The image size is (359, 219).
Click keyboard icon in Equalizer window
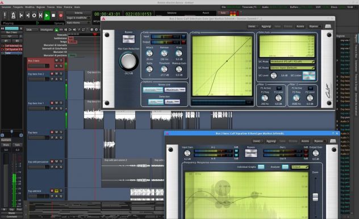[333, 141]
